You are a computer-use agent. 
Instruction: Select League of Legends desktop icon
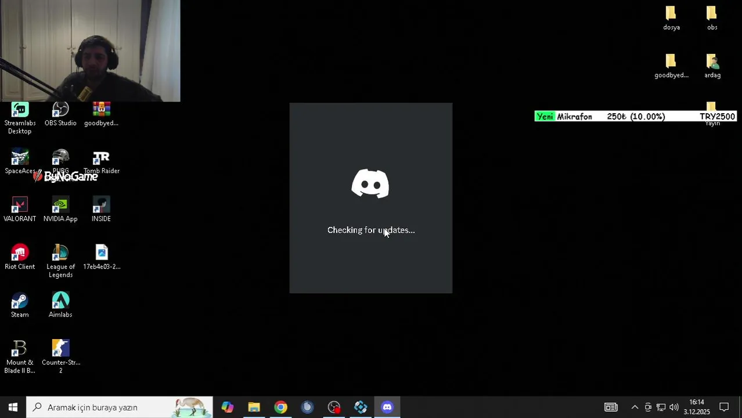[60, 262]
